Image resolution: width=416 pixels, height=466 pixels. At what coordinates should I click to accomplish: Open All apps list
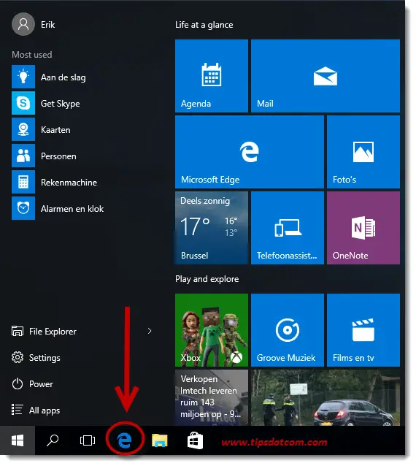click(36, 410)
